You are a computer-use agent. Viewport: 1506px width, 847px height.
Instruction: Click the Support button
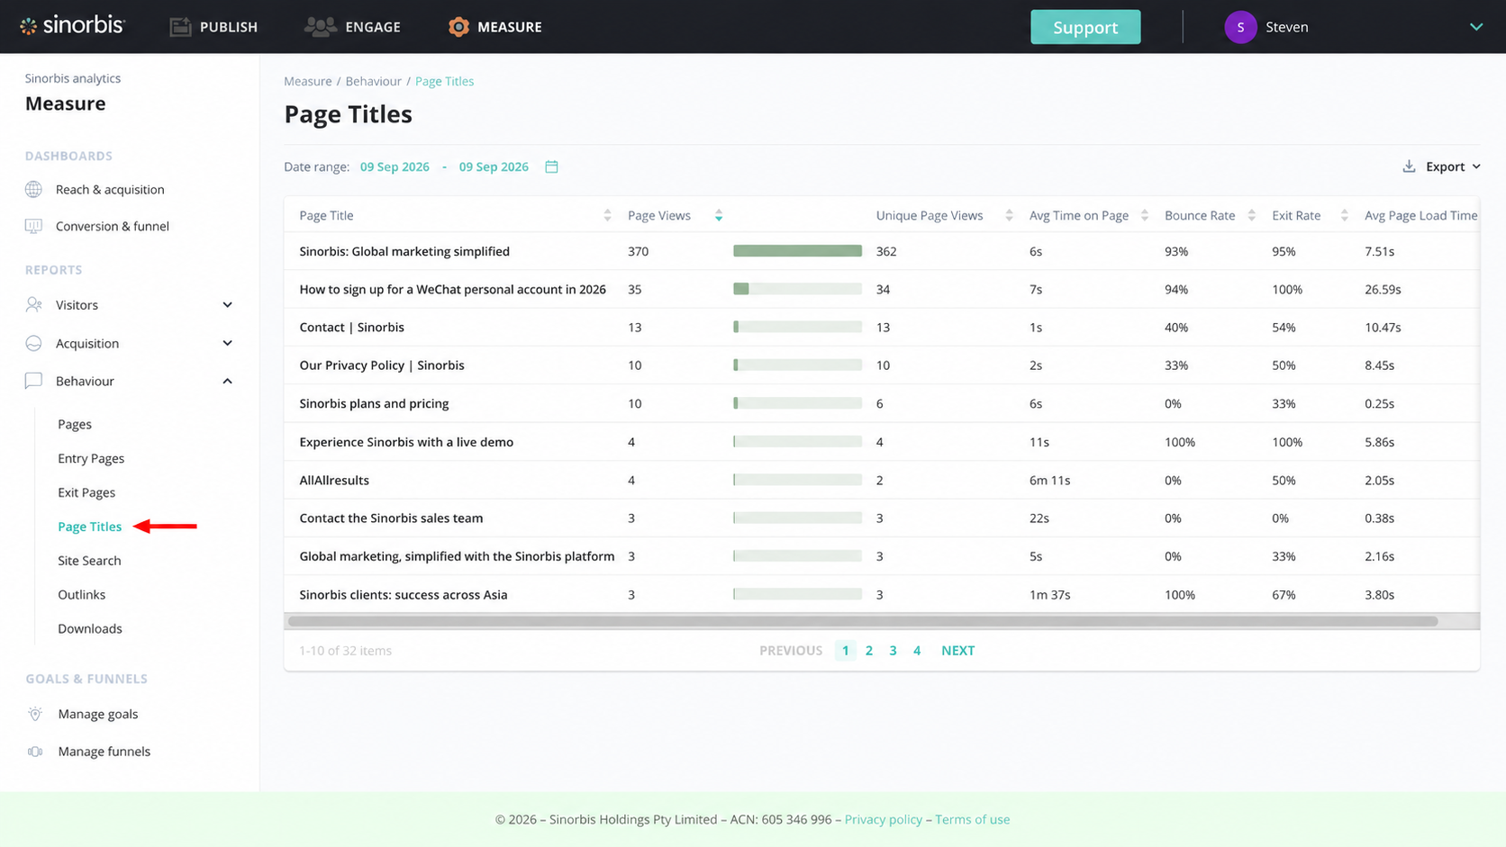click(x=1085, y=27)
